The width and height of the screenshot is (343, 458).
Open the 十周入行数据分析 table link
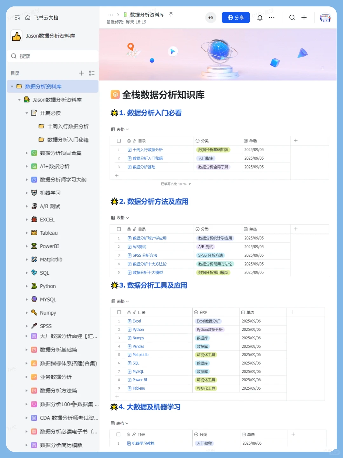coord(148,150)
